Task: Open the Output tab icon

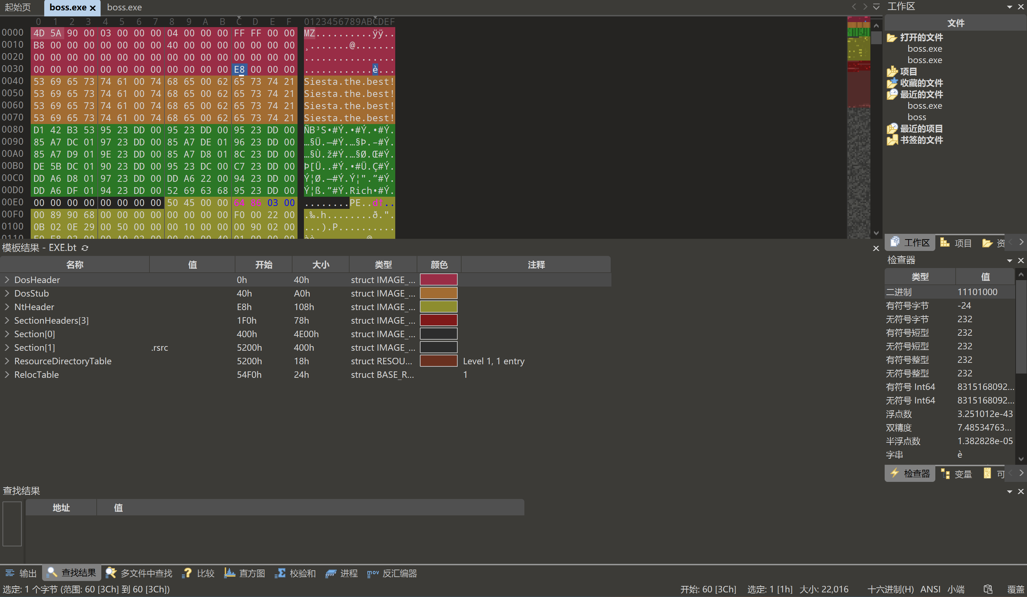Action: click(10, 573)
